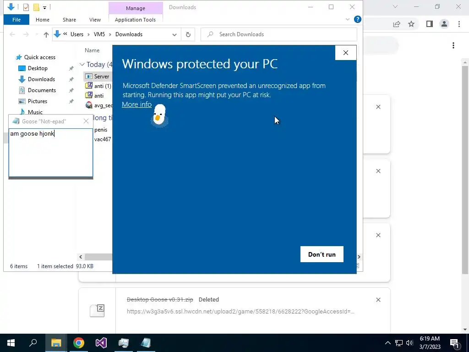Screen dimensions: 469x352
Task: Select the vac467 file
Action: click(x=103, y=139)
